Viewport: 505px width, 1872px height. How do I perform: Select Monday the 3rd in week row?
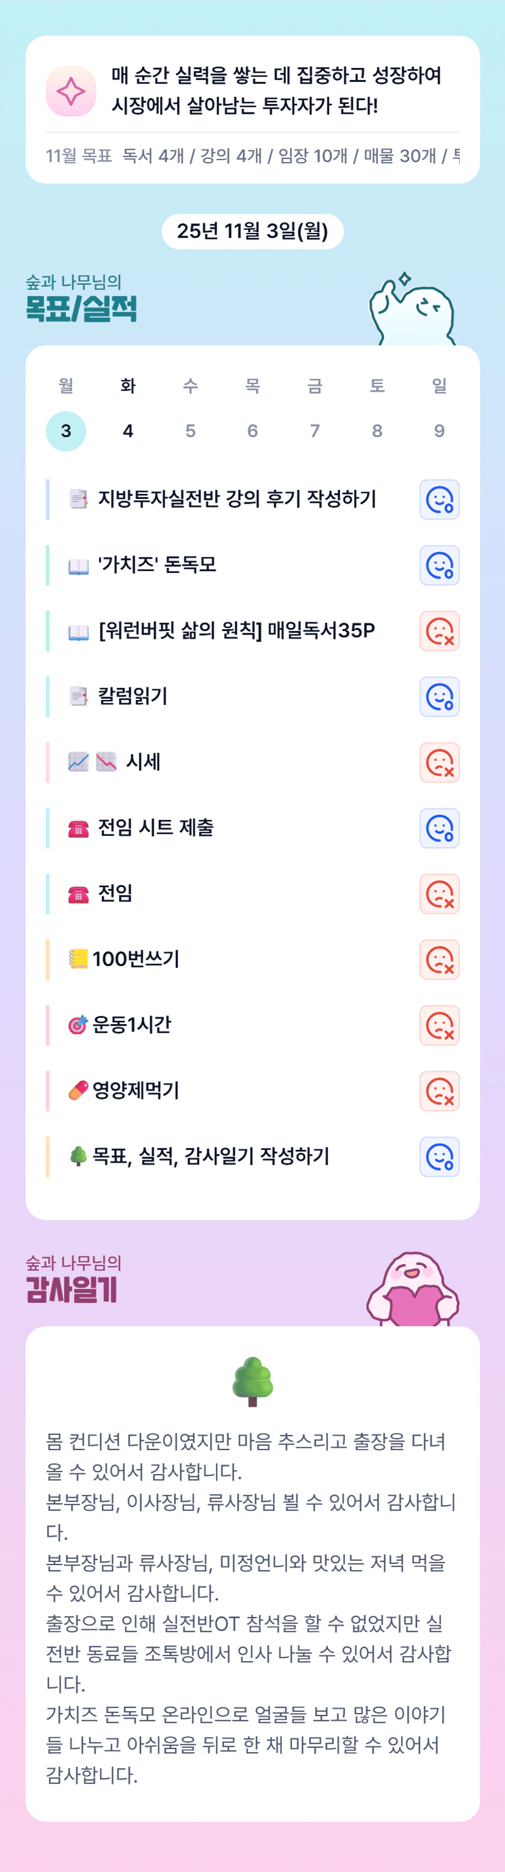(66, 431)
